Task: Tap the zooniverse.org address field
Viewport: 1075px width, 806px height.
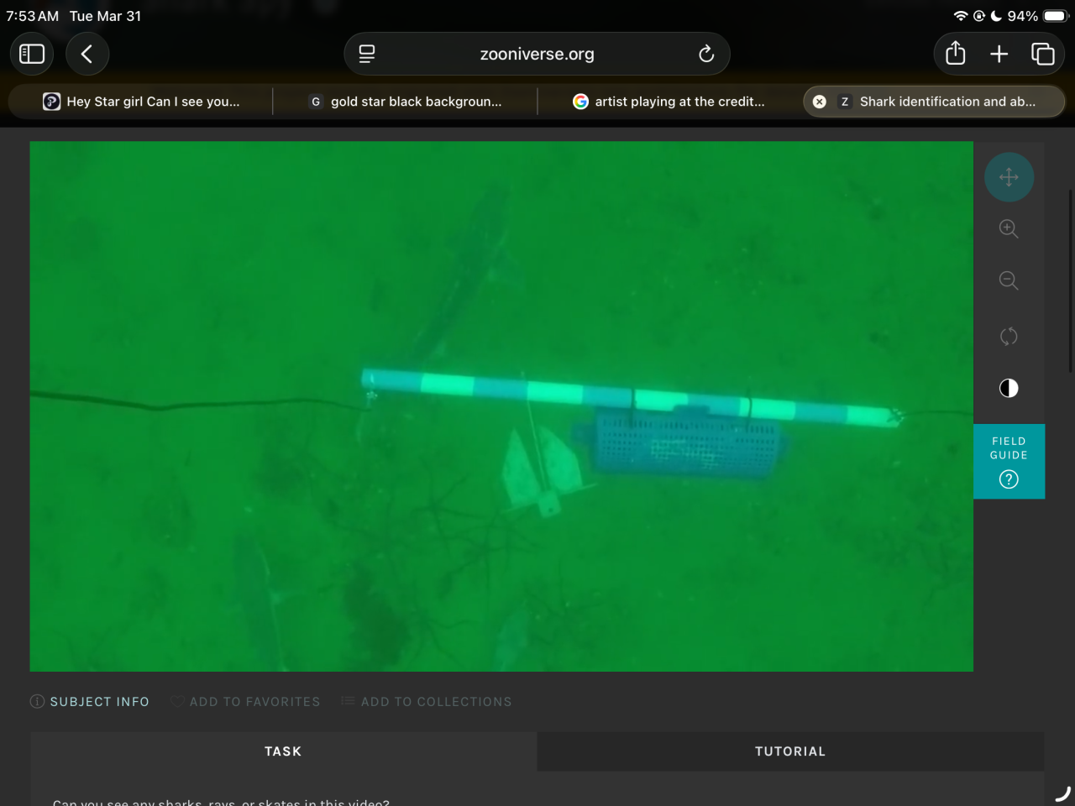Action: (x=537, y=54)
